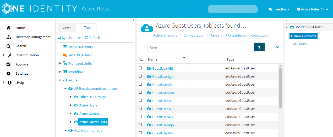
Task: Click the Home house icon
Action: click(x=9, y=28)
